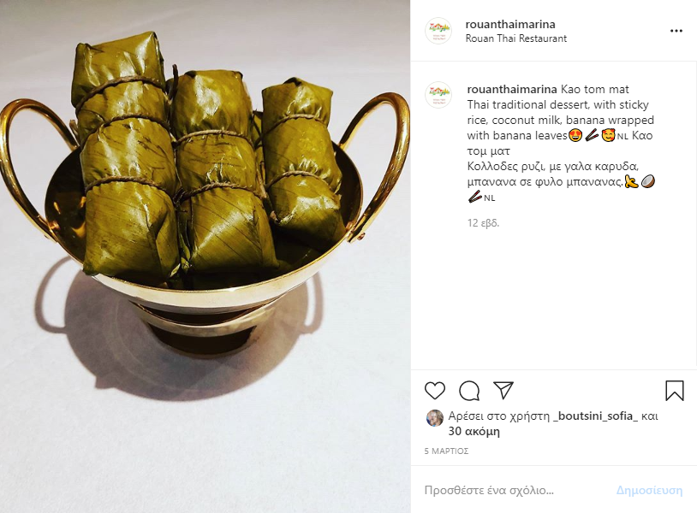Viewport: 697px width, 513px height.
Task: Open the profile avatar beside the caption
Action: tap(438, 95)
